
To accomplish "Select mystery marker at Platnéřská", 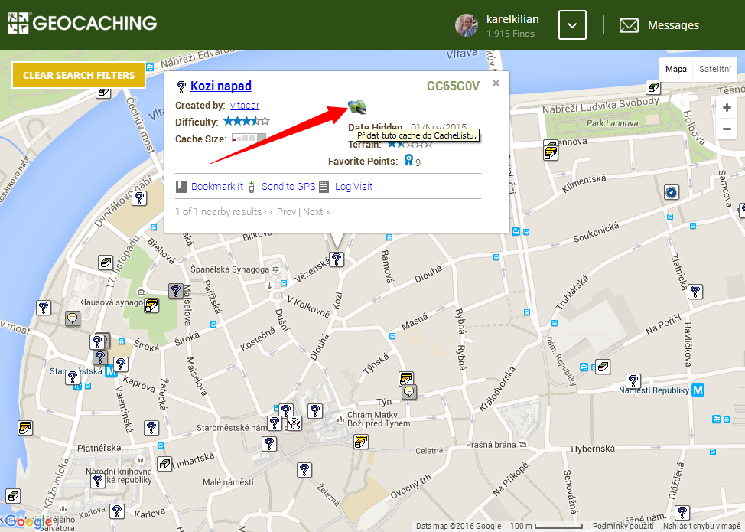I will (x=151, y=428).
